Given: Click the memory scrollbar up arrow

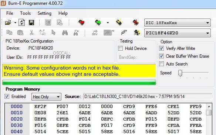Looking at the screenshot, I should click(209, 107).
